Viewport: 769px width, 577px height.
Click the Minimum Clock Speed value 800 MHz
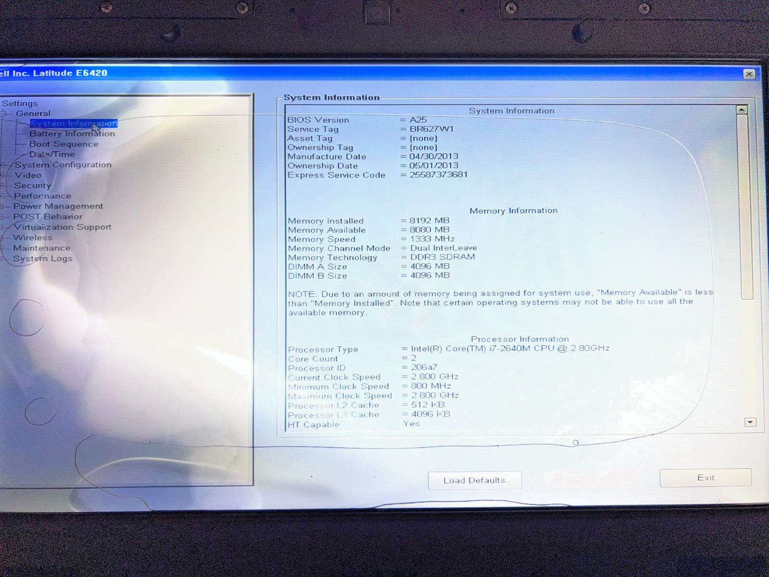point(431,386)
